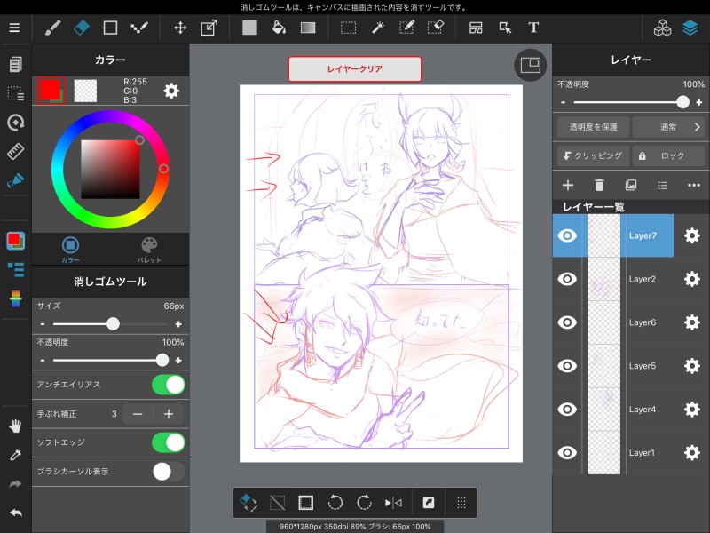Select the Selection Pen tool
The height and width of the screenshot is (533, 710).
(x=406, y=28)
